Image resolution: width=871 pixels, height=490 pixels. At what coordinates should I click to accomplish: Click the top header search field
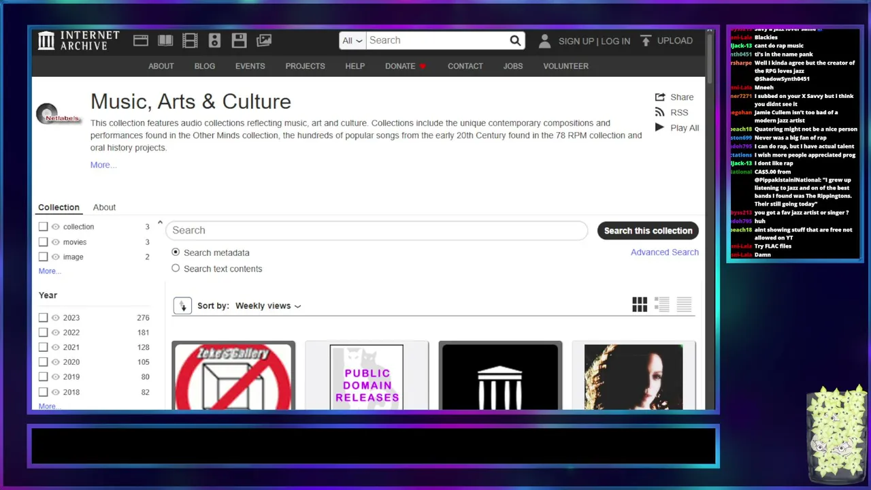click(437, 41)
